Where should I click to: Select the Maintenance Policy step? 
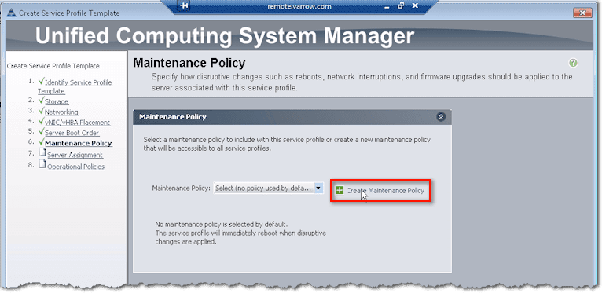[79, 144]
